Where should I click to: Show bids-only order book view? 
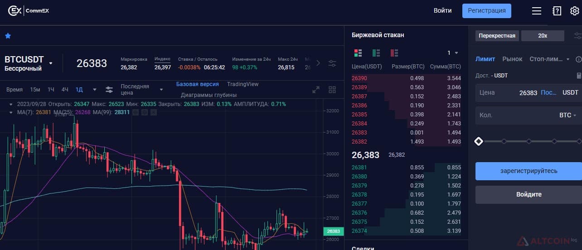coord(376,53)
